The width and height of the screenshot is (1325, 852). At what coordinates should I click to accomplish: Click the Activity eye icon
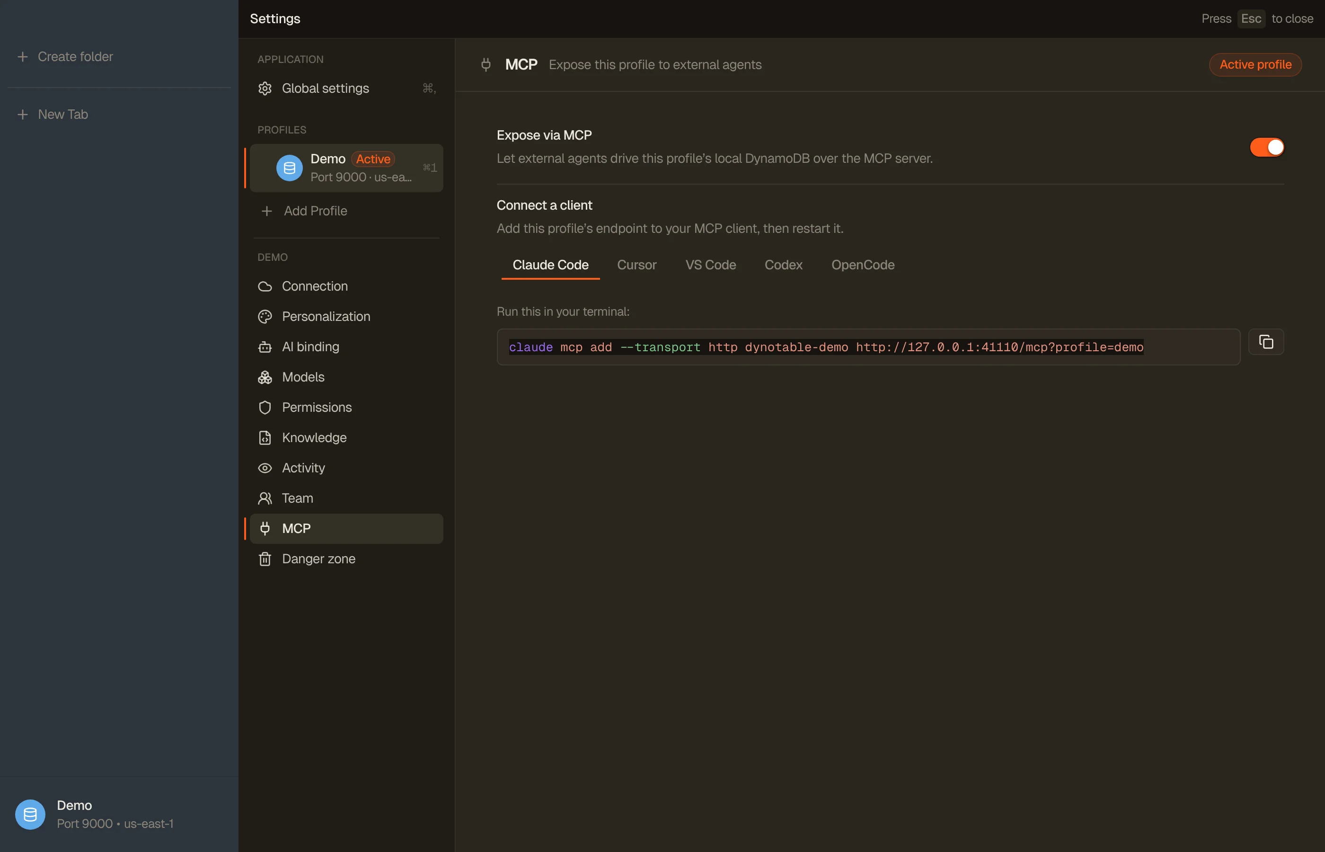(x=265, y=468)
